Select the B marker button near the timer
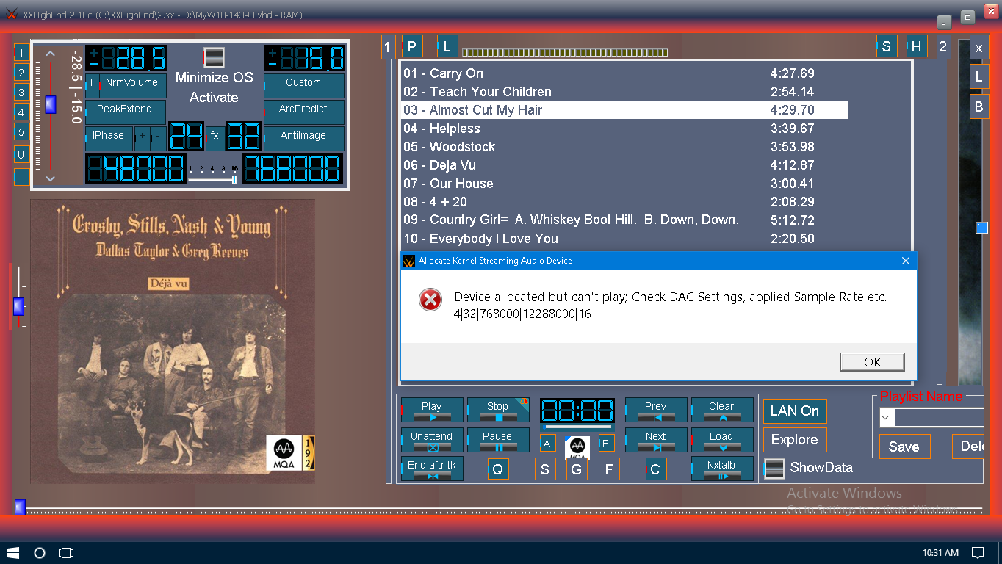1002x564 pixels. click(x=606, y=443)
